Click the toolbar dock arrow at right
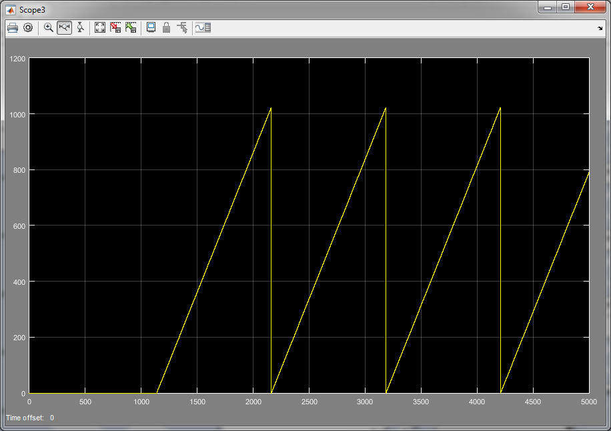The image size is (611, 431). (600, 28)
